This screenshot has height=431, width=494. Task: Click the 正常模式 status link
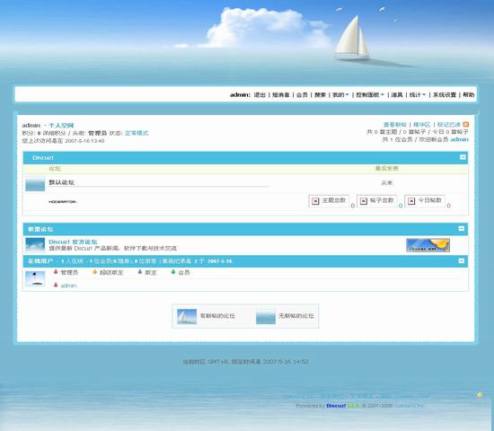tap(137, 133)
